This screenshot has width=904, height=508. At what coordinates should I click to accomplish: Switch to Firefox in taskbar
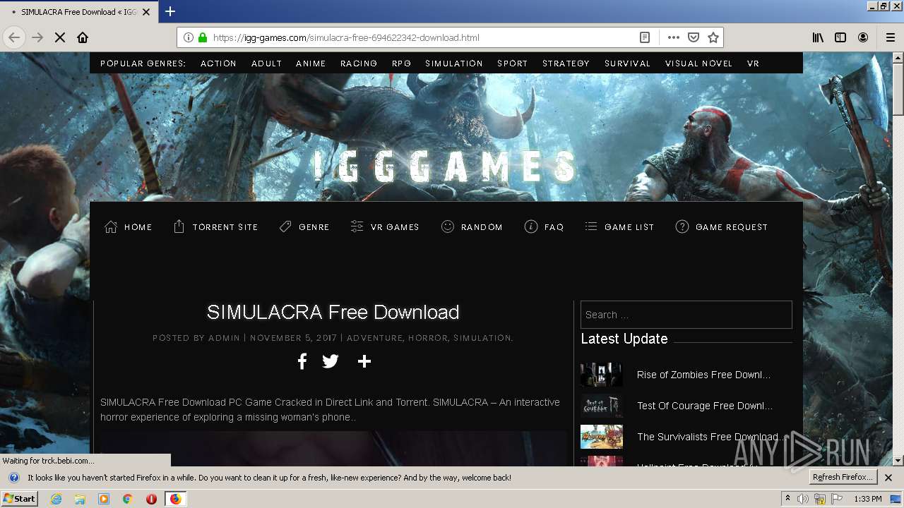coord(175,499)
